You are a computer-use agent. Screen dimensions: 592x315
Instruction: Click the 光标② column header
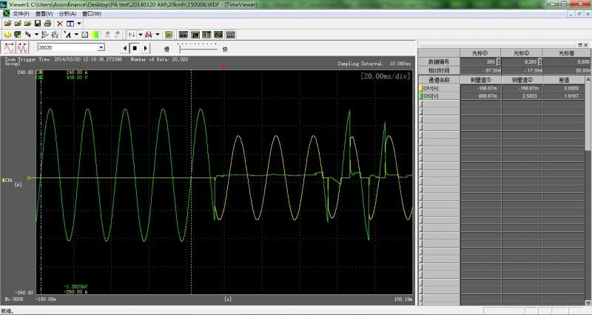[522, 52]
